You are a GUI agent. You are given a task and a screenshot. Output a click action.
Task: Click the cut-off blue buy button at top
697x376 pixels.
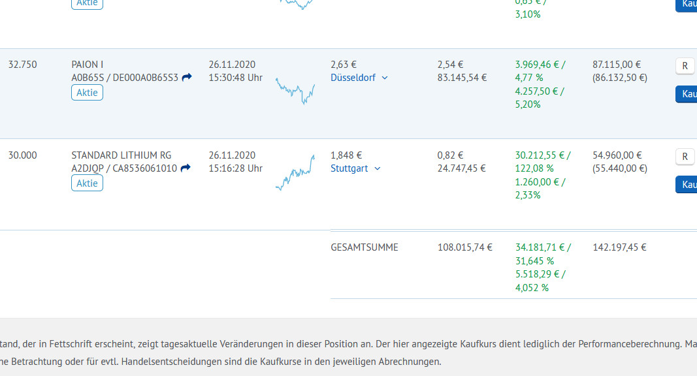point(686,5)
